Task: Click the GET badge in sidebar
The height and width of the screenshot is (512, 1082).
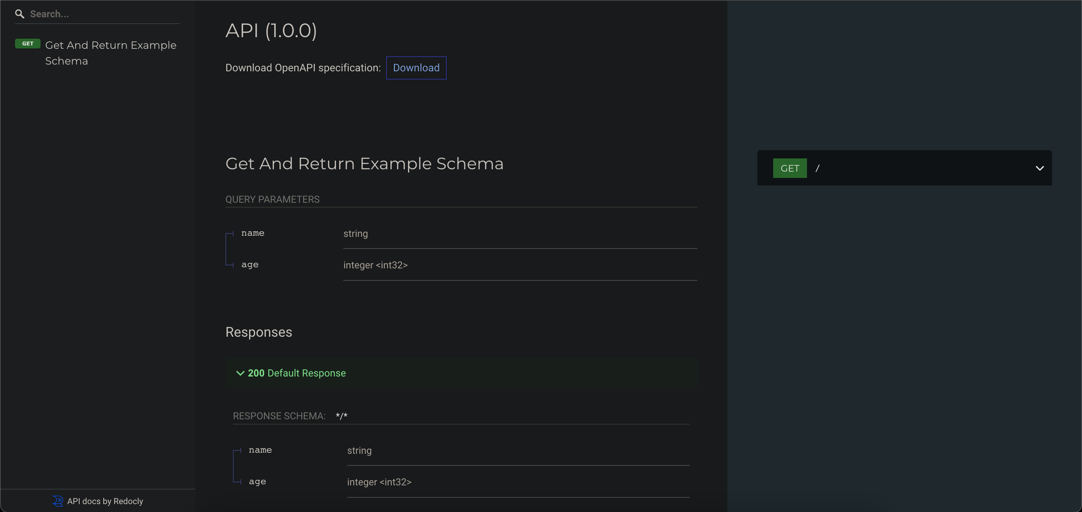Action: tap(28, 44)
